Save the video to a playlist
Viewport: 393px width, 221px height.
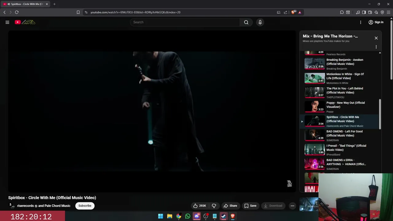point(250,206)
